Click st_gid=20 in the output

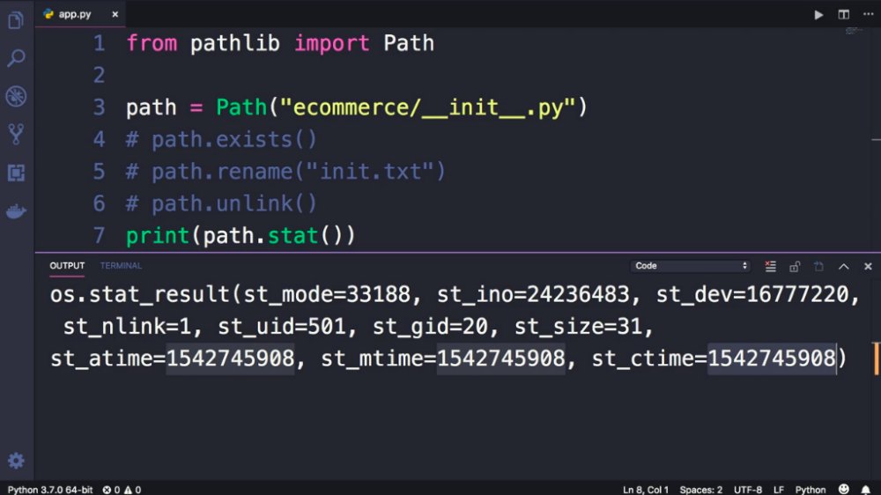430,327
